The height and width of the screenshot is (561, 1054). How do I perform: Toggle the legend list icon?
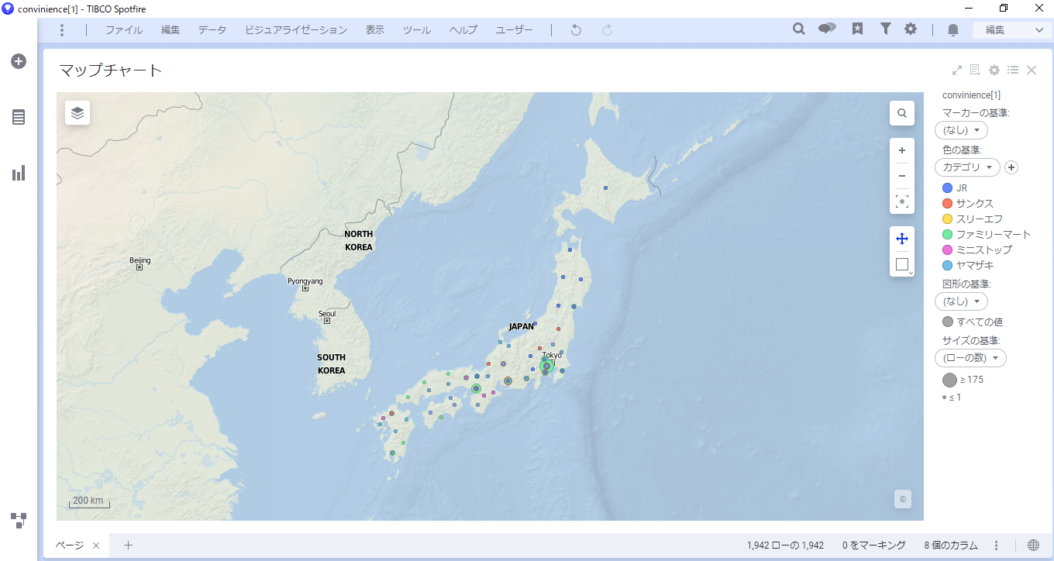(x=1013, y=70)
